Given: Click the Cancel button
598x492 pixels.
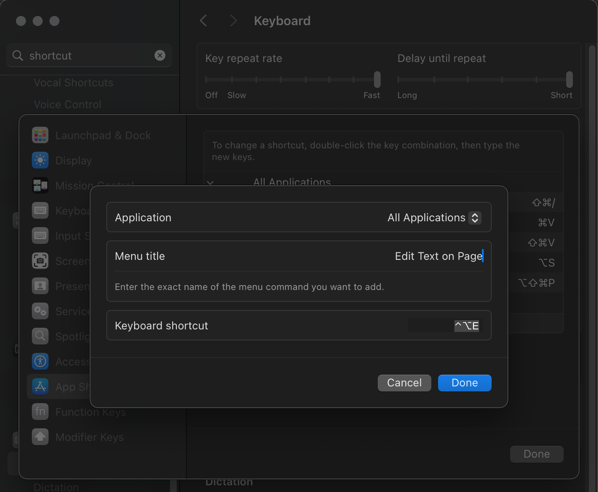Looking at the screenshot, I should click(404, 383).
